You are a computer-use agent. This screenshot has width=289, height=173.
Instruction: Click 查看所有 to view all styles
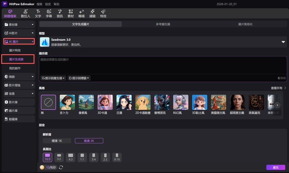[x=278, y=88]
